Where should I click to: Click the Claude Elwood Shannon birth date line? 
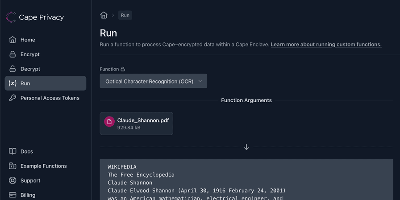pos(197,191)
